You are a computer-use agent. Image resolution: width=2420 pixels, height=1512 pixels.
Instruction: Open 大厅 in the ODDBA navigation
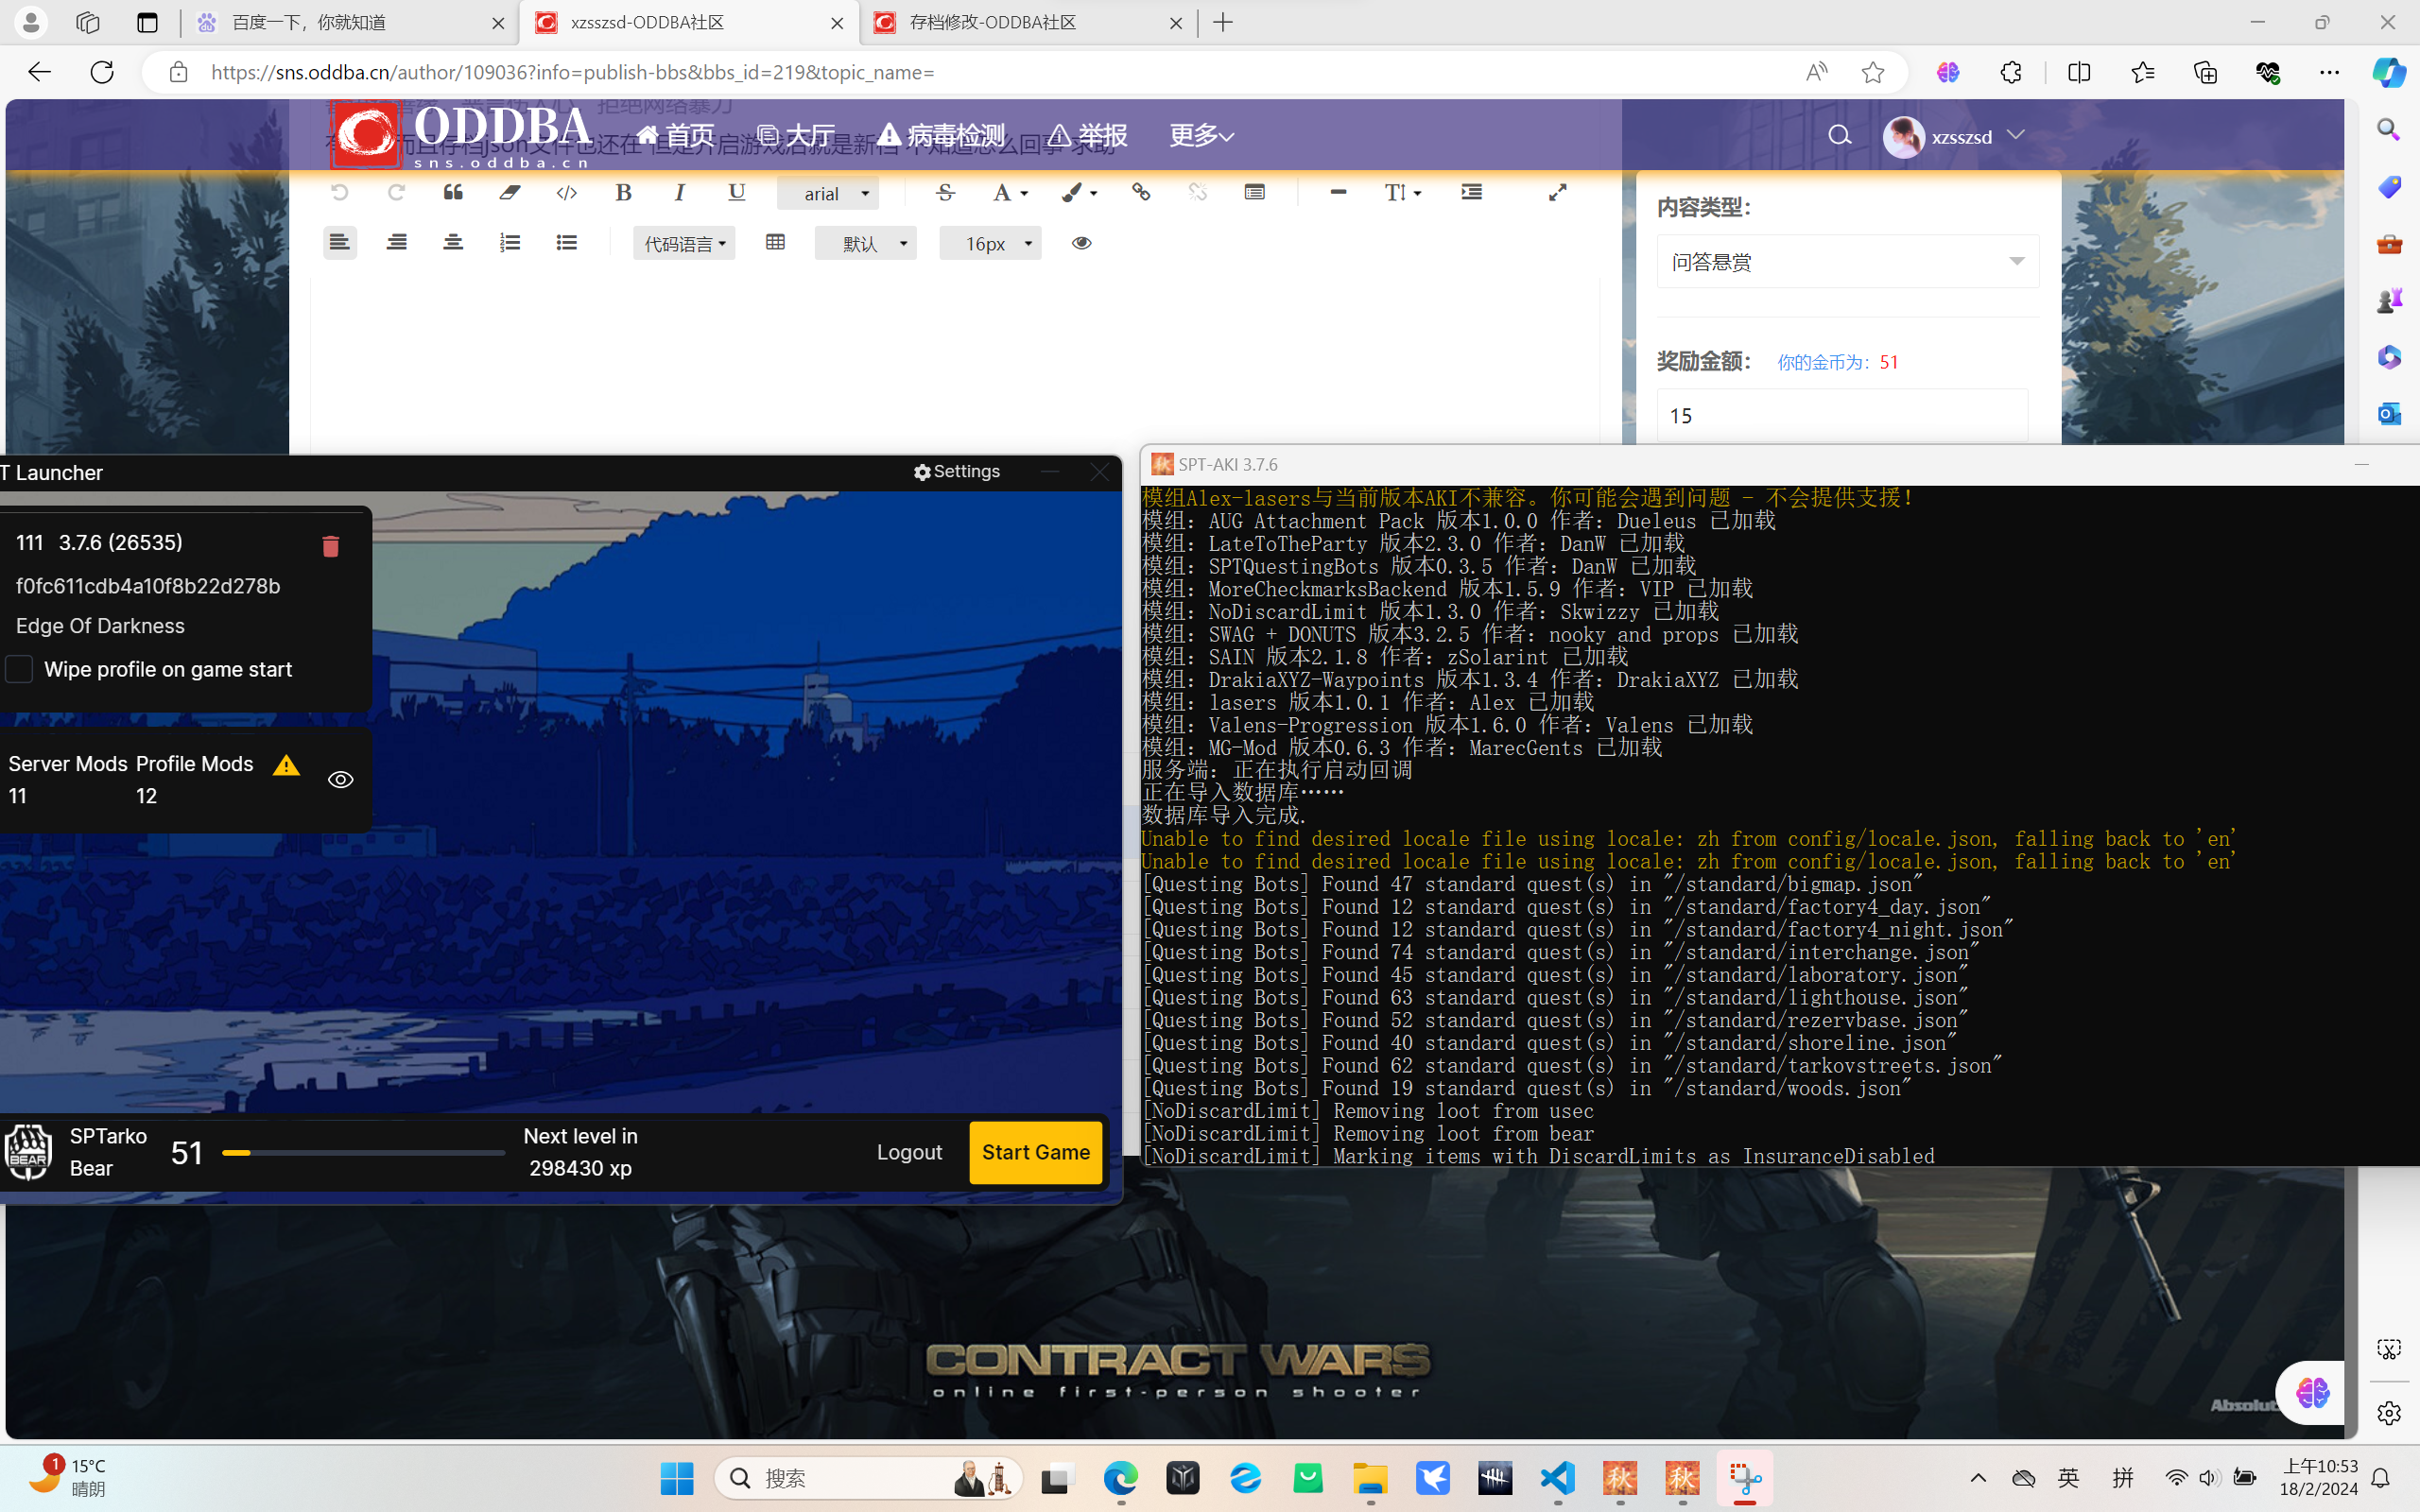[x=796, y=135]
